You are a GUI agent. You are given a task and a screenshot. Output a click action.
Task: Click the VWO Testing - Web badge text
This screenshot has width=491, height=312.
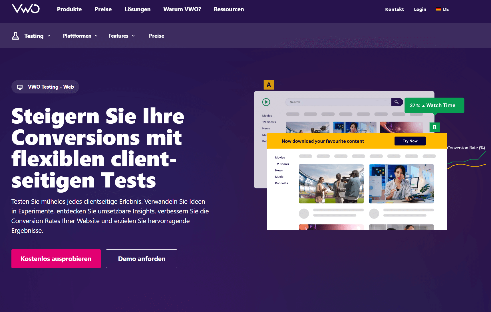click(51, 87)
